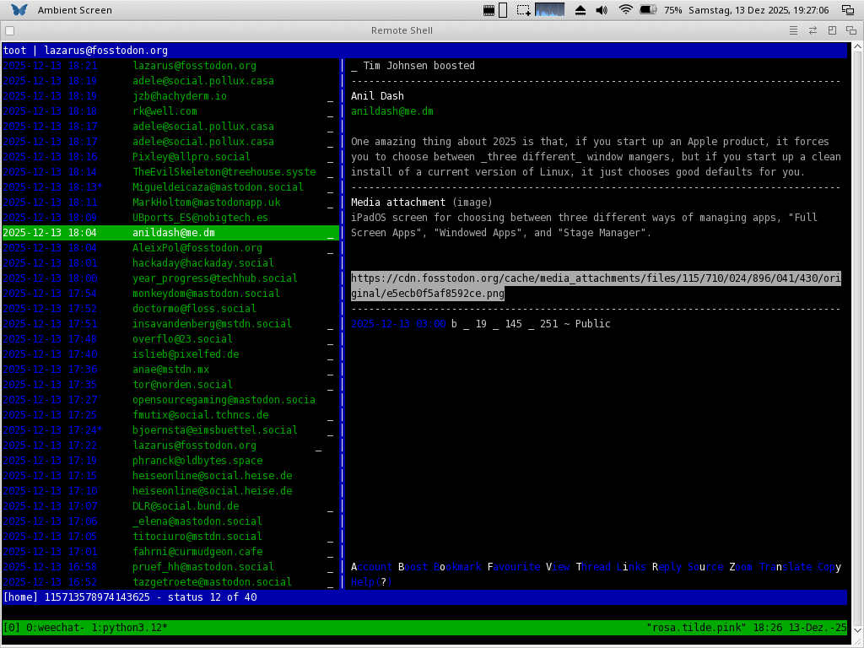Open the memory chip tray icon

pos(489,10)
